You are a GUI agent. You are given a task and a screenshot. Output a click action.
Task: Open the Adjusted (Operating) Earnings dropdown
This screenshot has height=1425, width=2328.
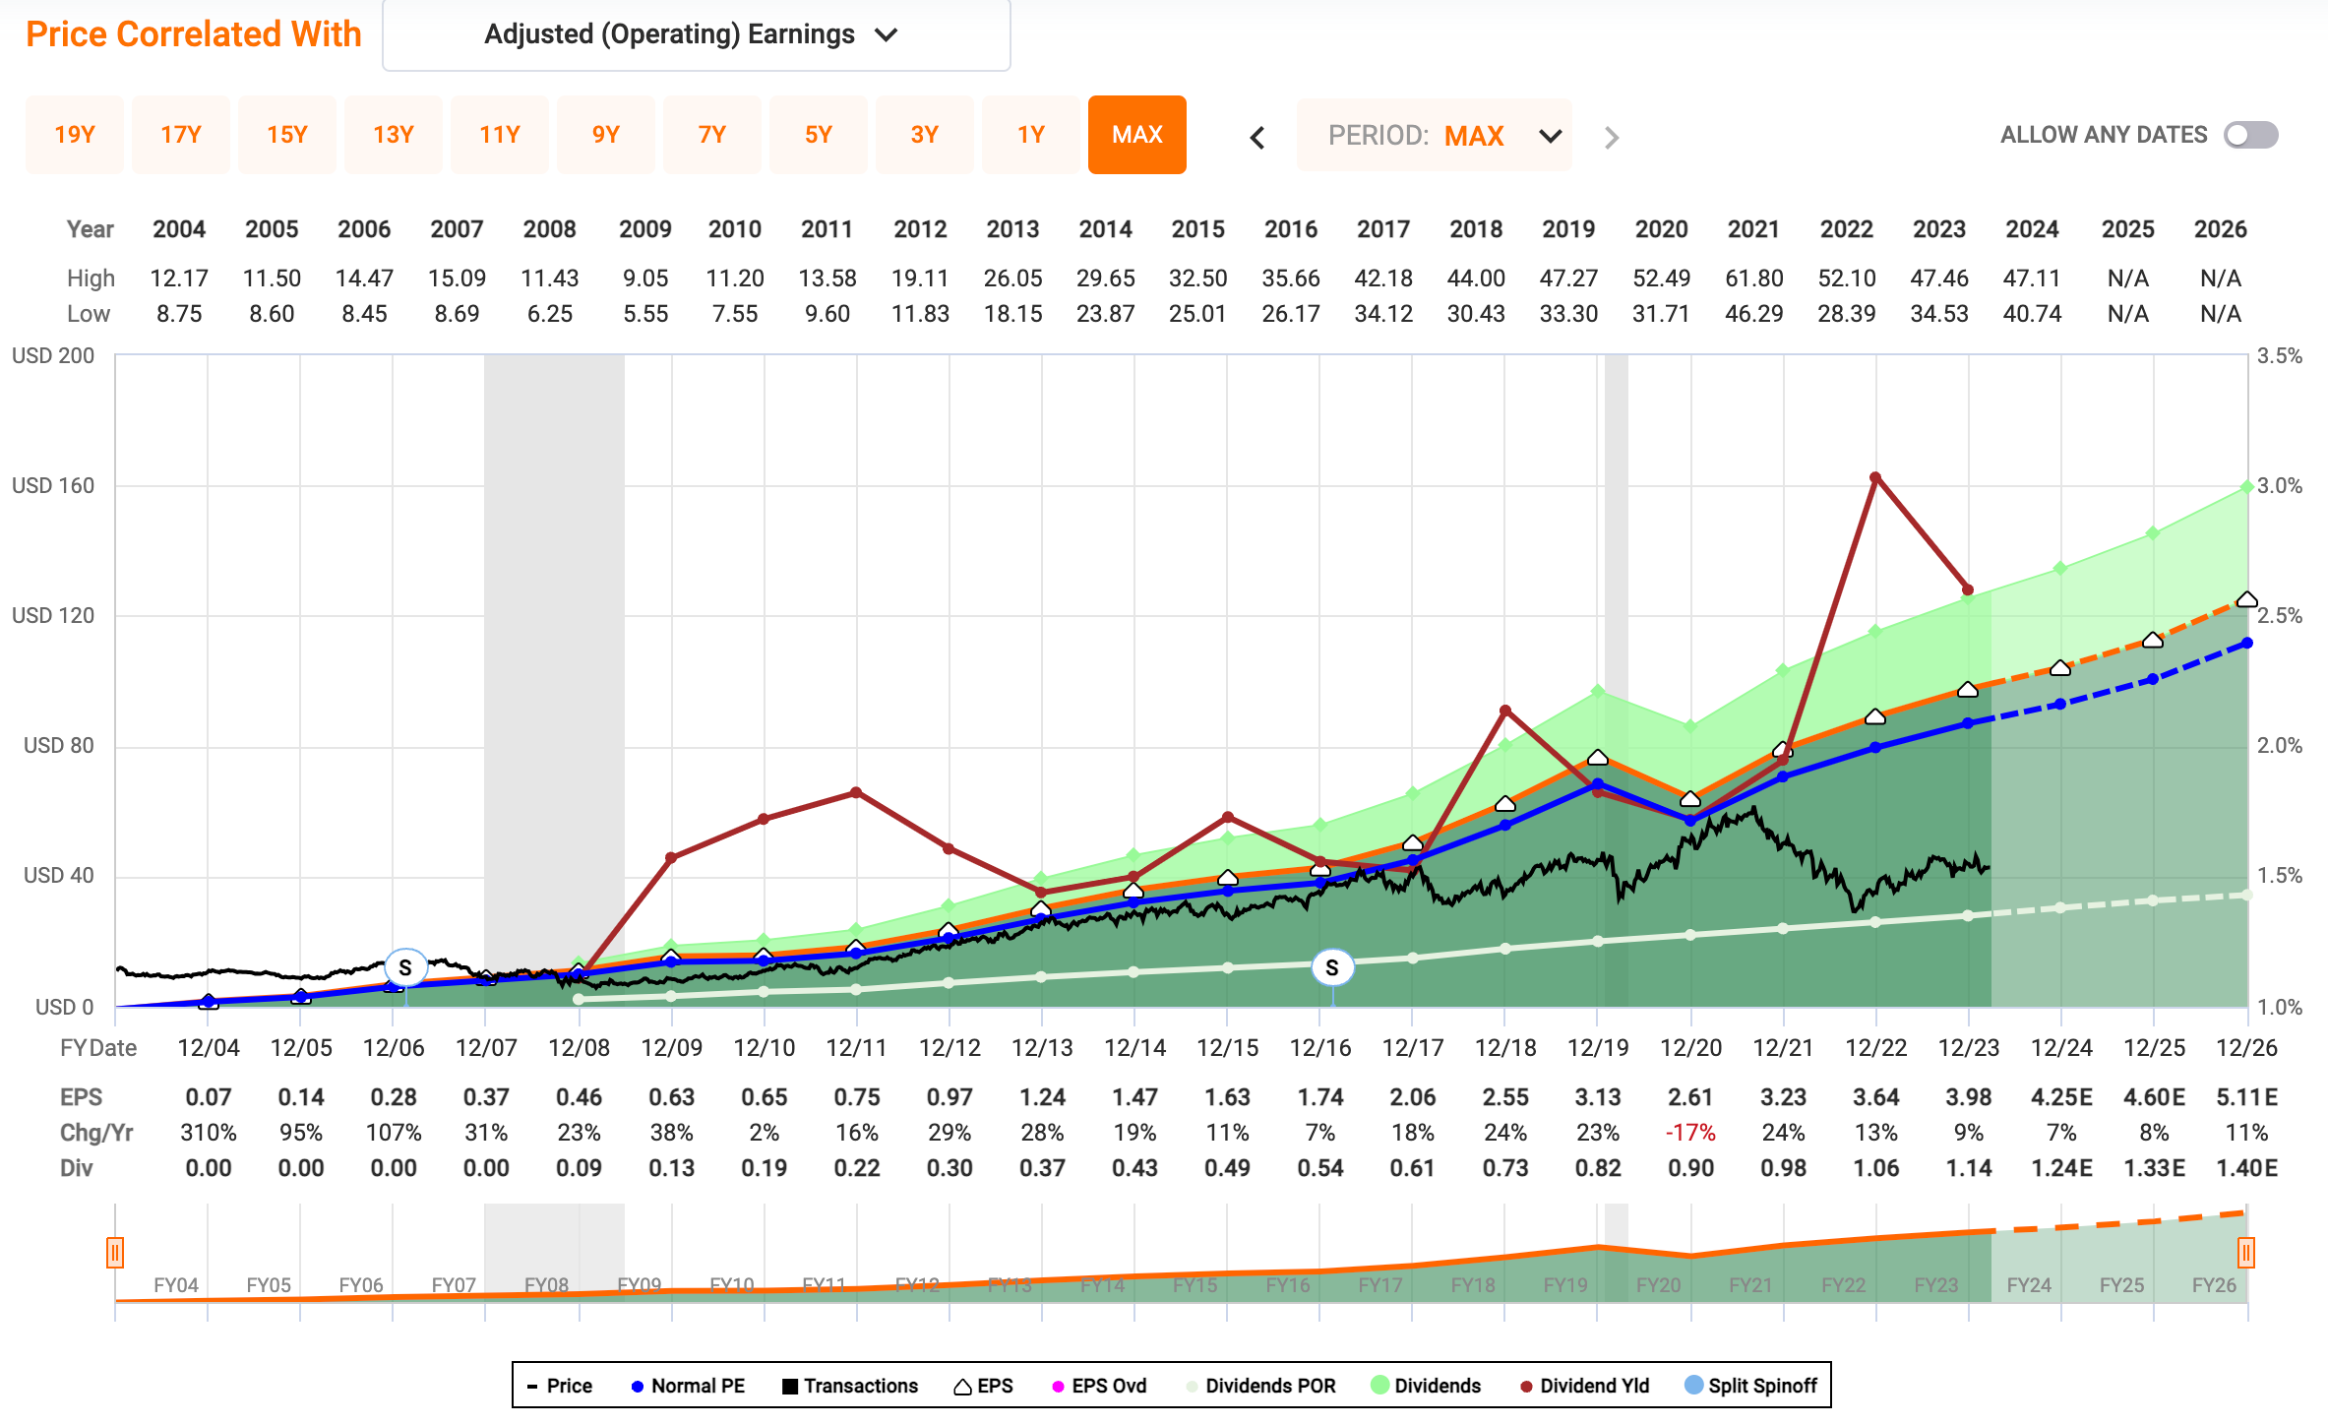click(696, 35)
